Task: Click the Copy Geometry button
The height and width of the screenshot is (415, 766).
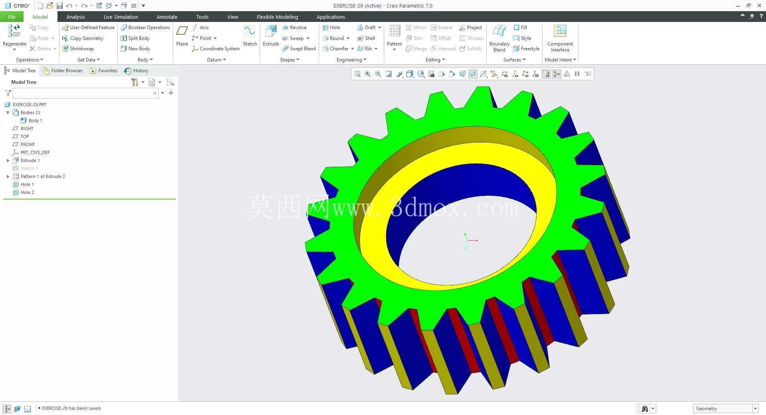Action: pos(83,38)
